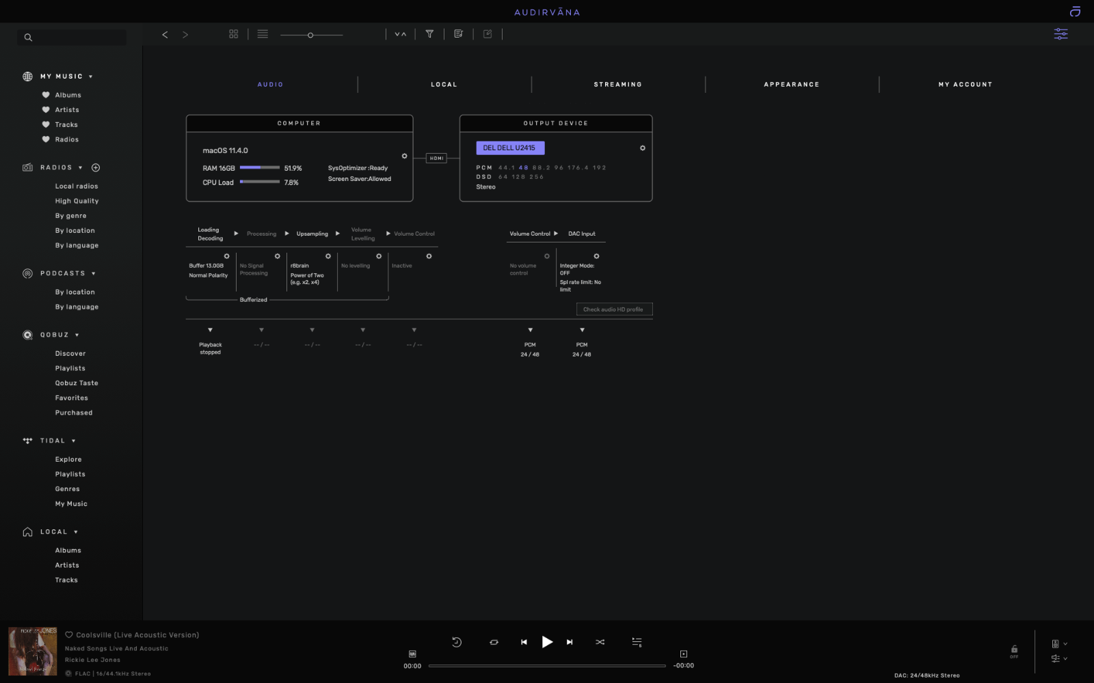Open r8brain upsampling settings gear
This screenshot has height=683, width=1094.
[328, 256]
